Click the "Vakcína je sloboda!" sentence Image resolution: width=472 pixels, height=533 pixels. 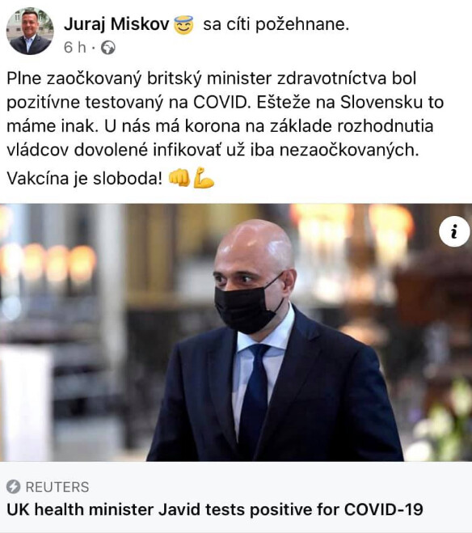coord(85,178)
